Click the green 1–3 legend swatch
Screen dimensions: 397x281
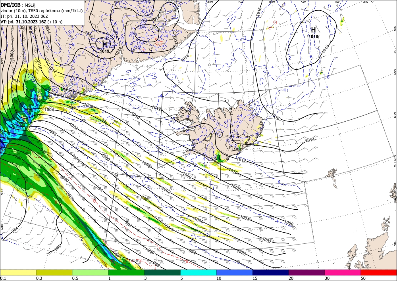[126, 272]
